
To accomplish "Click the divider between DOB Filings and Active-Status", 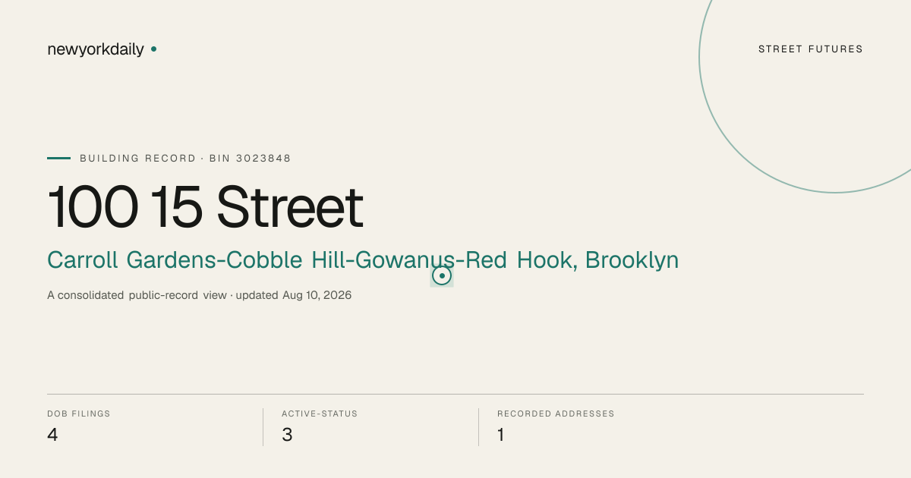I will 263,427.
